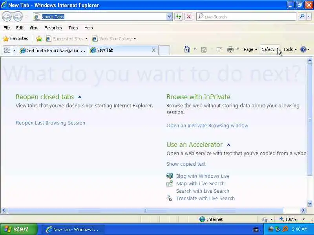Click Blog with Windows Live icon

coord(170,176)
